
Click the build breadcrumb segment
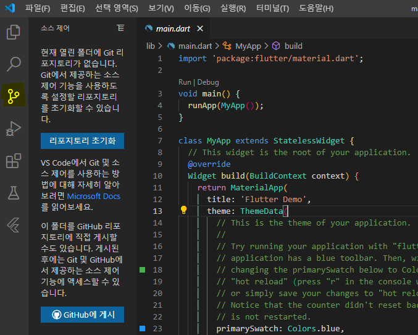tap(293, 46)
